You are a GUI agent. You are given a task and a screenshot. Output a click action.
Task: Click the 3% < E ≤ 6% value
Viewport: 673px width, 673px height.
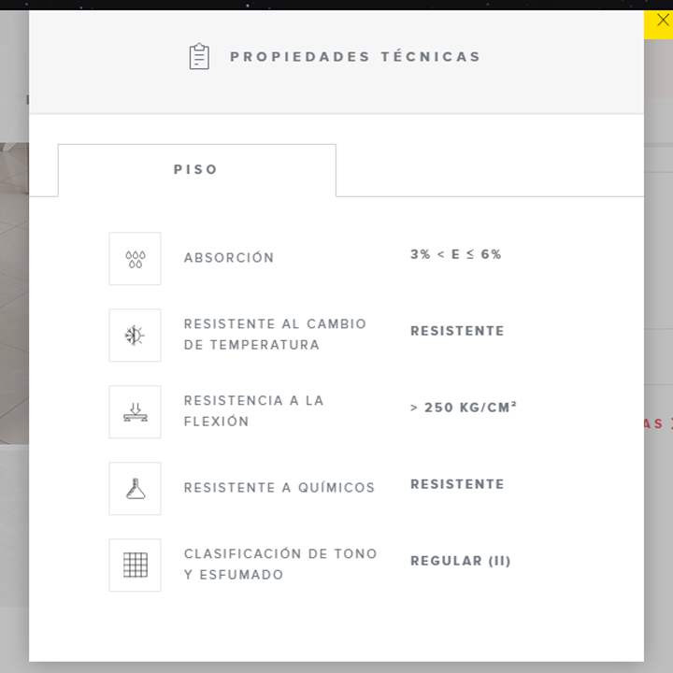pos(456,254)
